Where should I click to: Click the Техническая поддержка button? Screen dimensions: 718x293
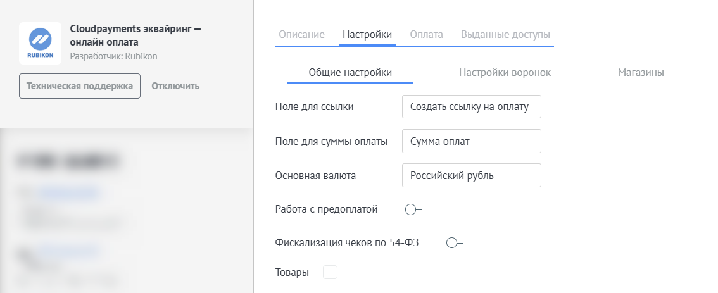click(80, 86)
